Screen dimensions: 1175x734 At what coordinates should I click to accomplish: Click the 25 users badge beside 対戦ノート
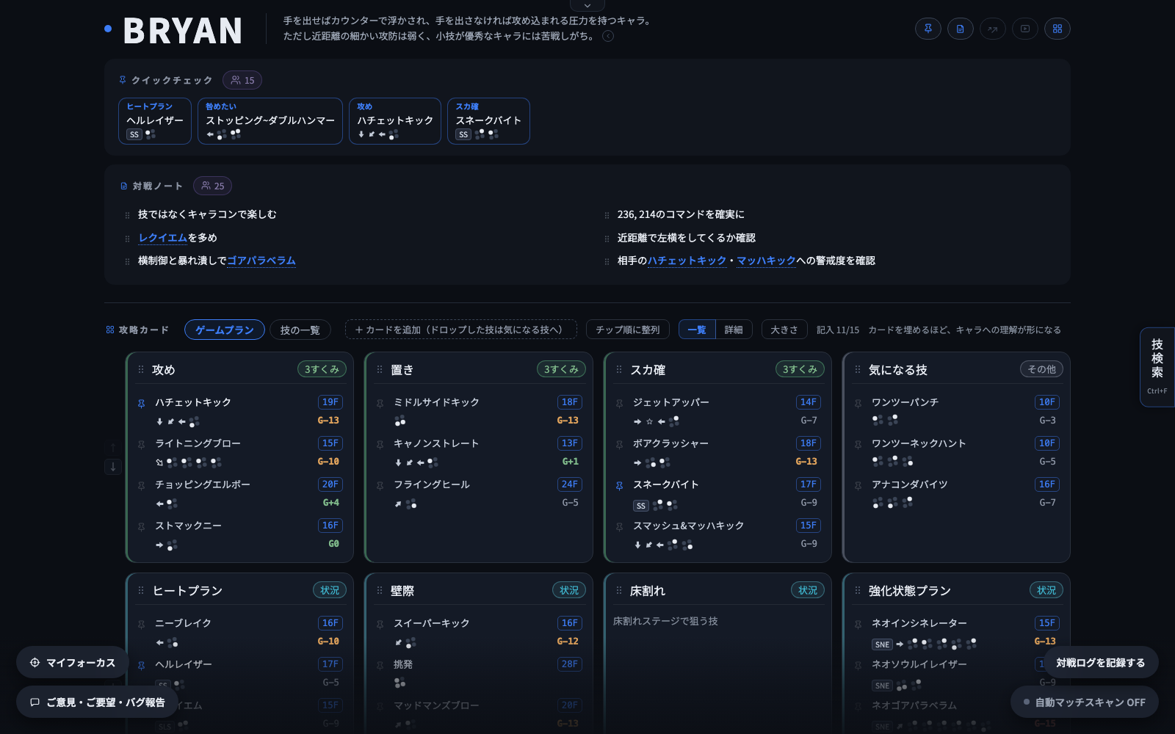(212, 186)
